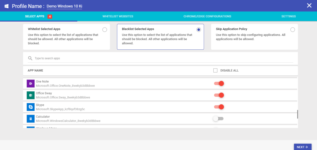Screen dimensions: 317x150
Task: Click the Microsoft.Office.Sway_8wekyb3d8bbwe package name
Action: [63, 98]
